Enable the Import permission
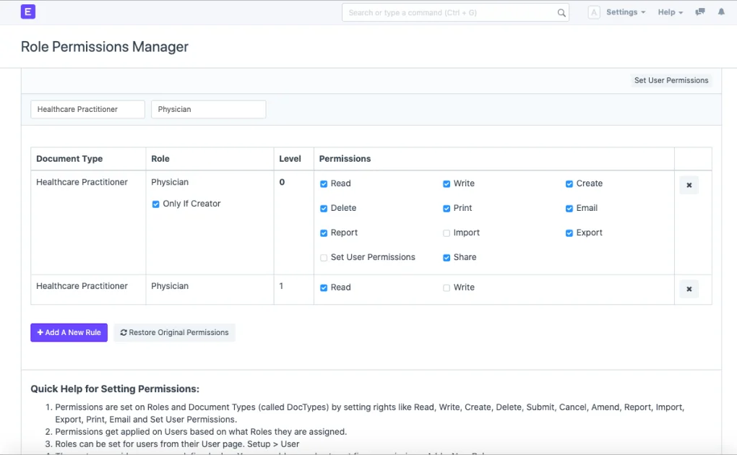The image size is (737, 455). coord(447,233)
